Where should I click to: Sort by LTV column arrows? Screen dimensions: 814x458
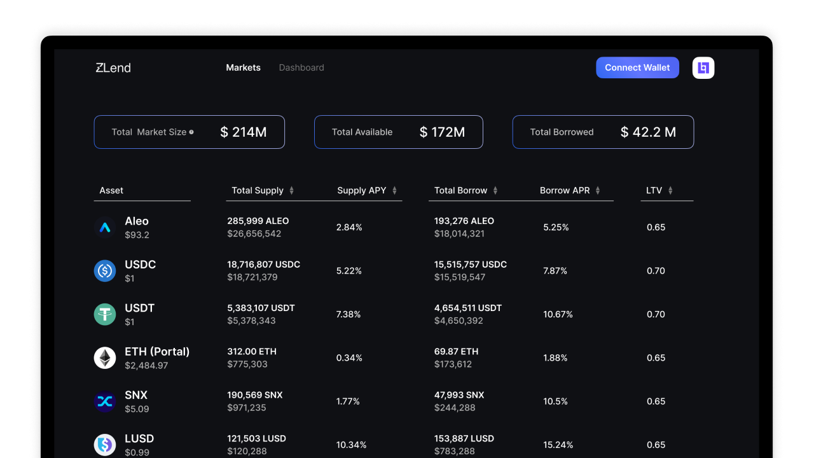coord(670,191)
